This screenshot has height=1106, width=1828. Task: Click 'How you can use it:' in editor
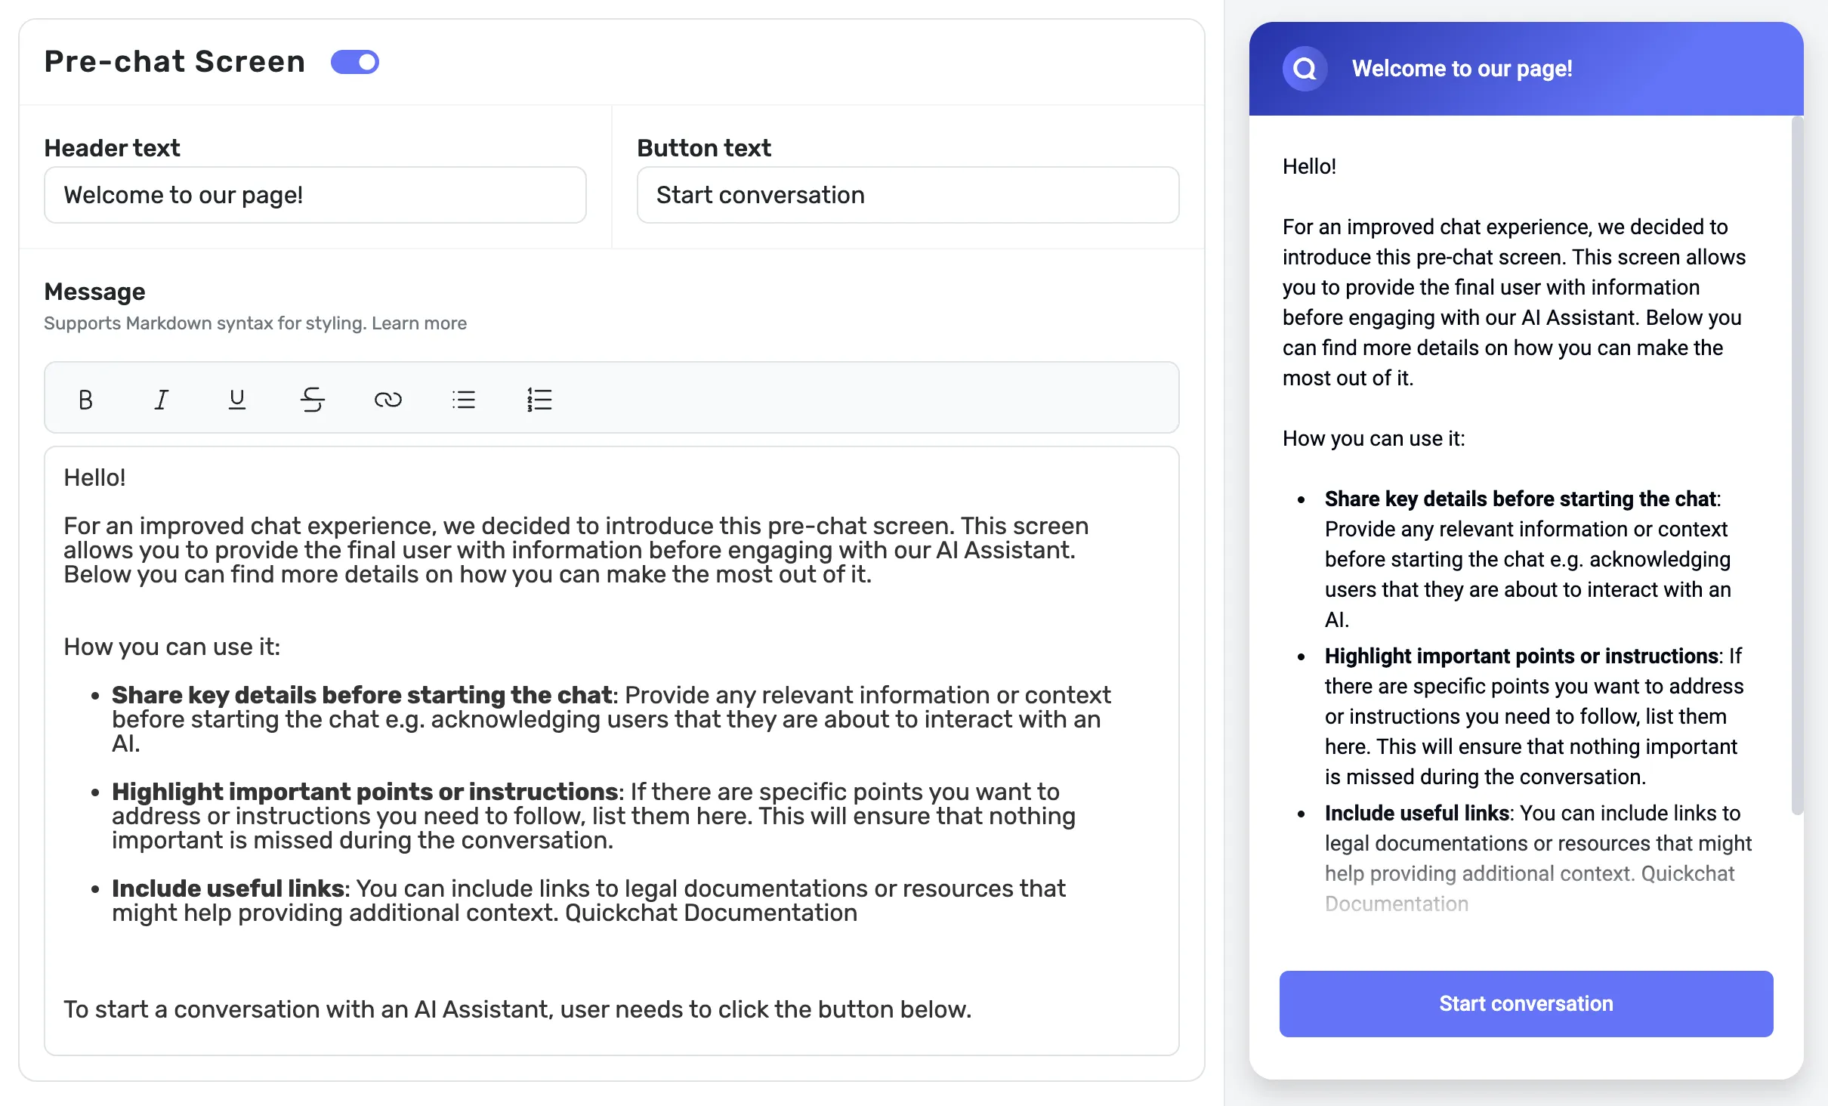(172, 647)
